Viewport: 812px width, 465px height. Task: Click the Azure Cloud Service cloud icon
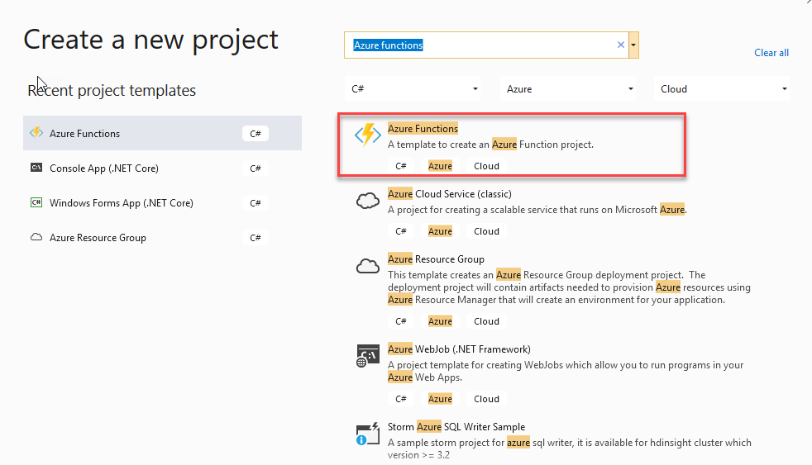(x=368, y=201)
